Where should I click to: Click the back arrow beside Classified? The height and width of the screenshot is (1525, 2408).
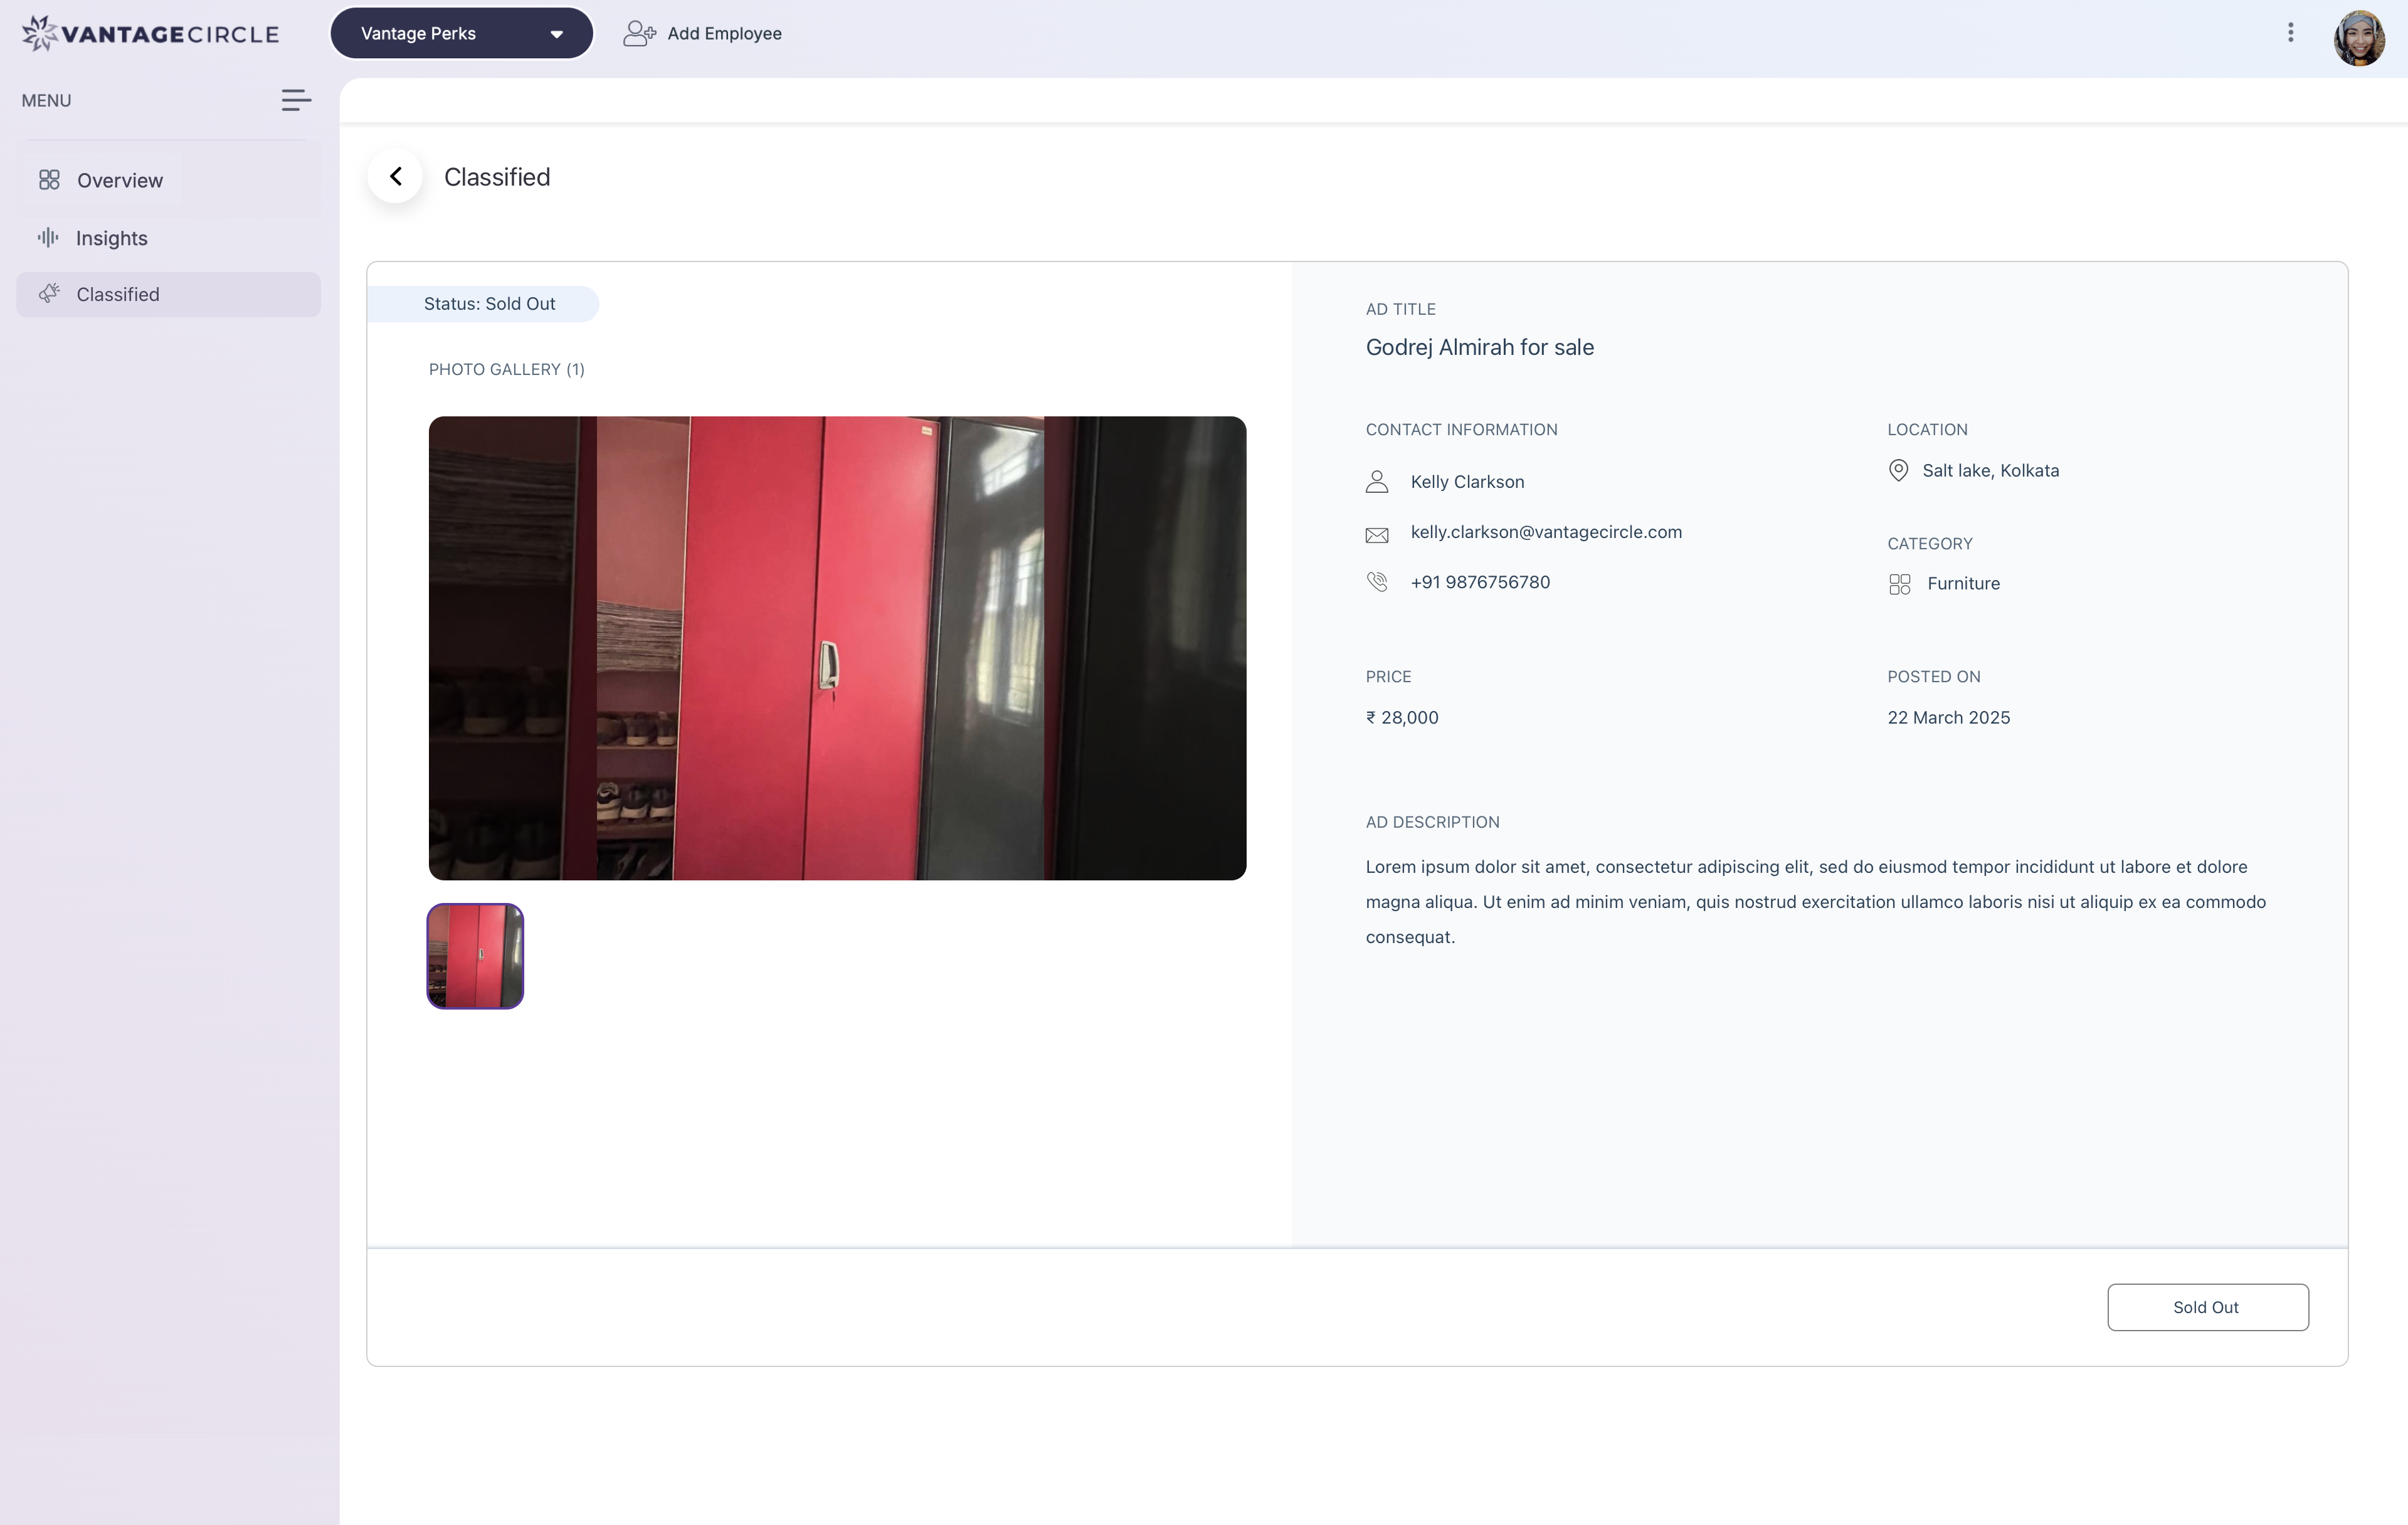[396, 177]
